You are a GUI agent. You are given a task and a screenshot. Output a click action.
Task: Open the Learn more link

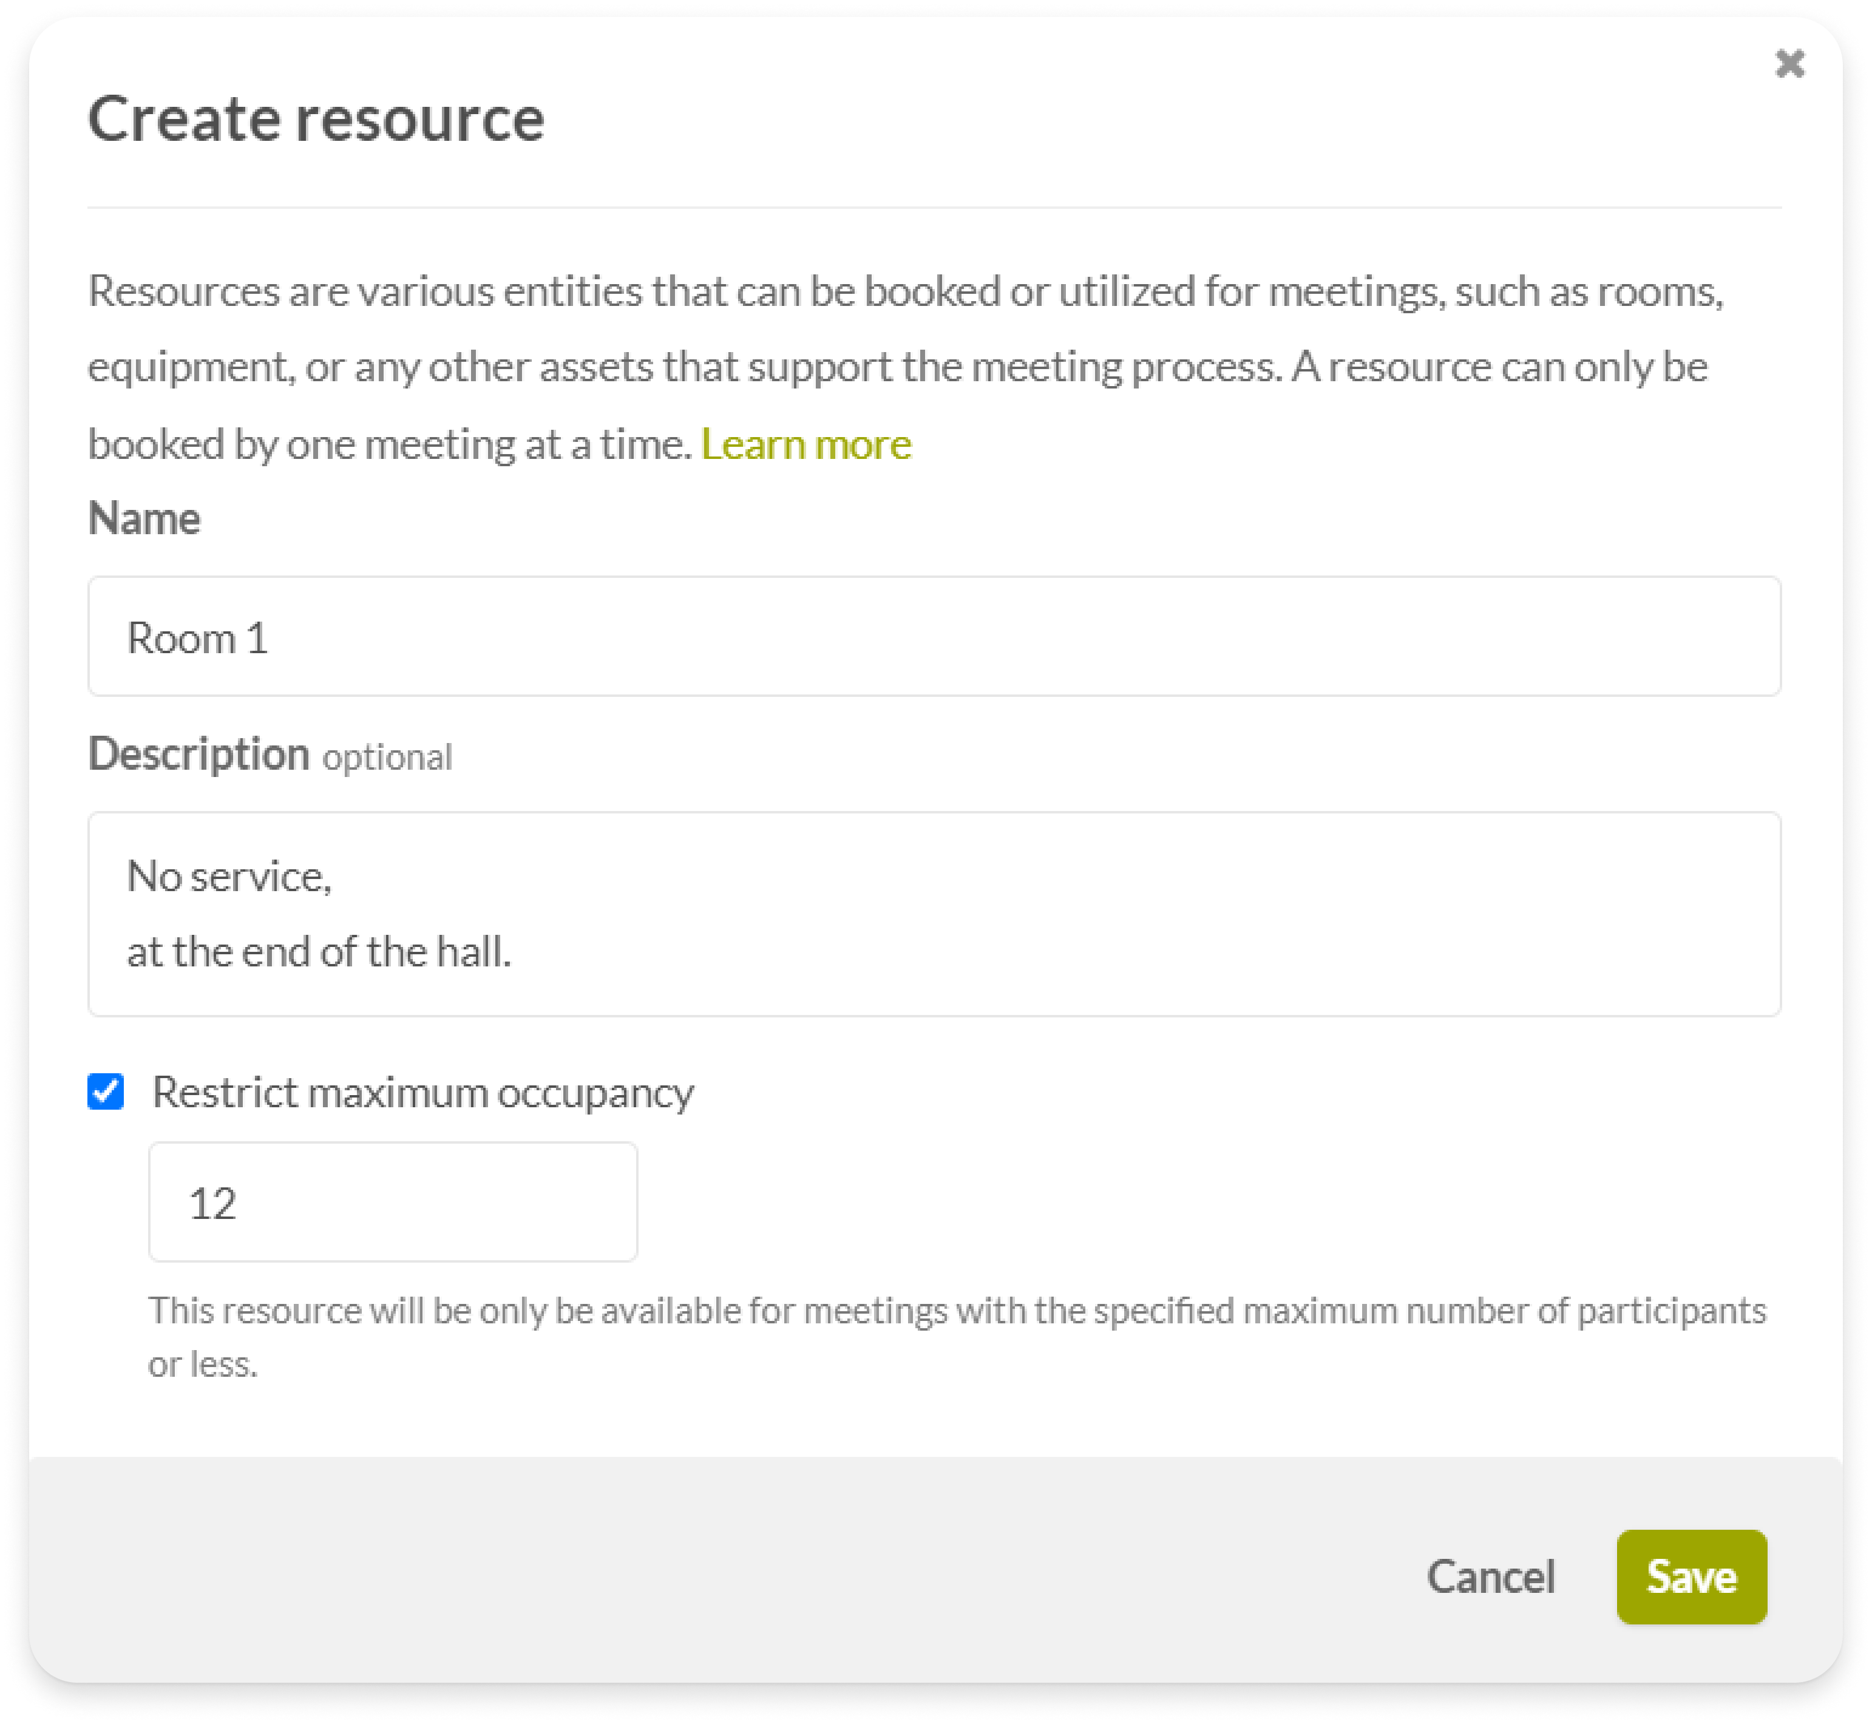coord(806,444)
